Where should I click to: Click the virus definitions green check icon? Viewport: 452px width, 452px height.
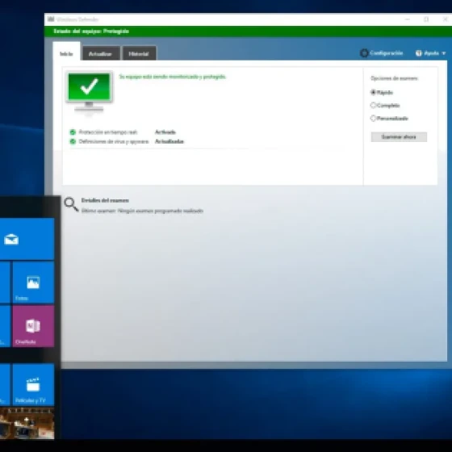click(x=73, y=141)
